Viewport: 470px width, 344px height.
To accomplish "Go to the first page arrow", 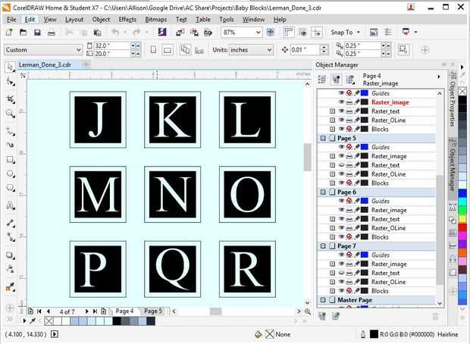I will coord(39,311).
